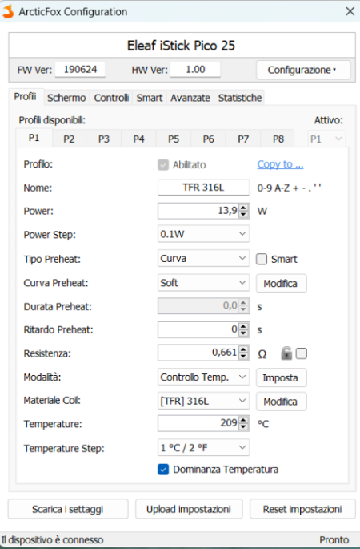Open the Tipo Preheat dropdown
This screenshot has height=549, width=360.
(203, 258)
